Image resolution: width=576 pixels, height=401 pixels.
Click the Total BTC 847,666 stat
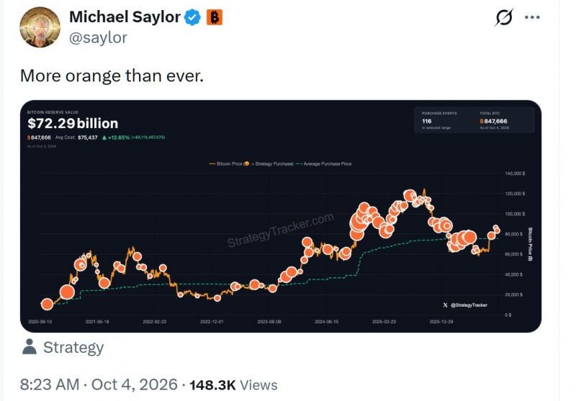(x=495, y=120)
